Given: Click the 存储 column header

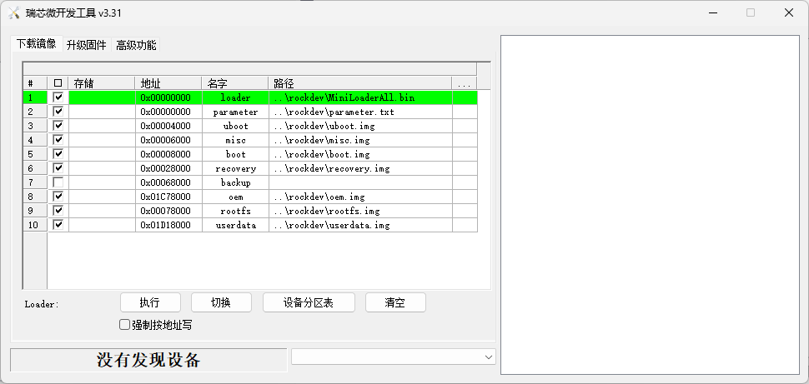Looking at the screenshot, I should 102,83.
